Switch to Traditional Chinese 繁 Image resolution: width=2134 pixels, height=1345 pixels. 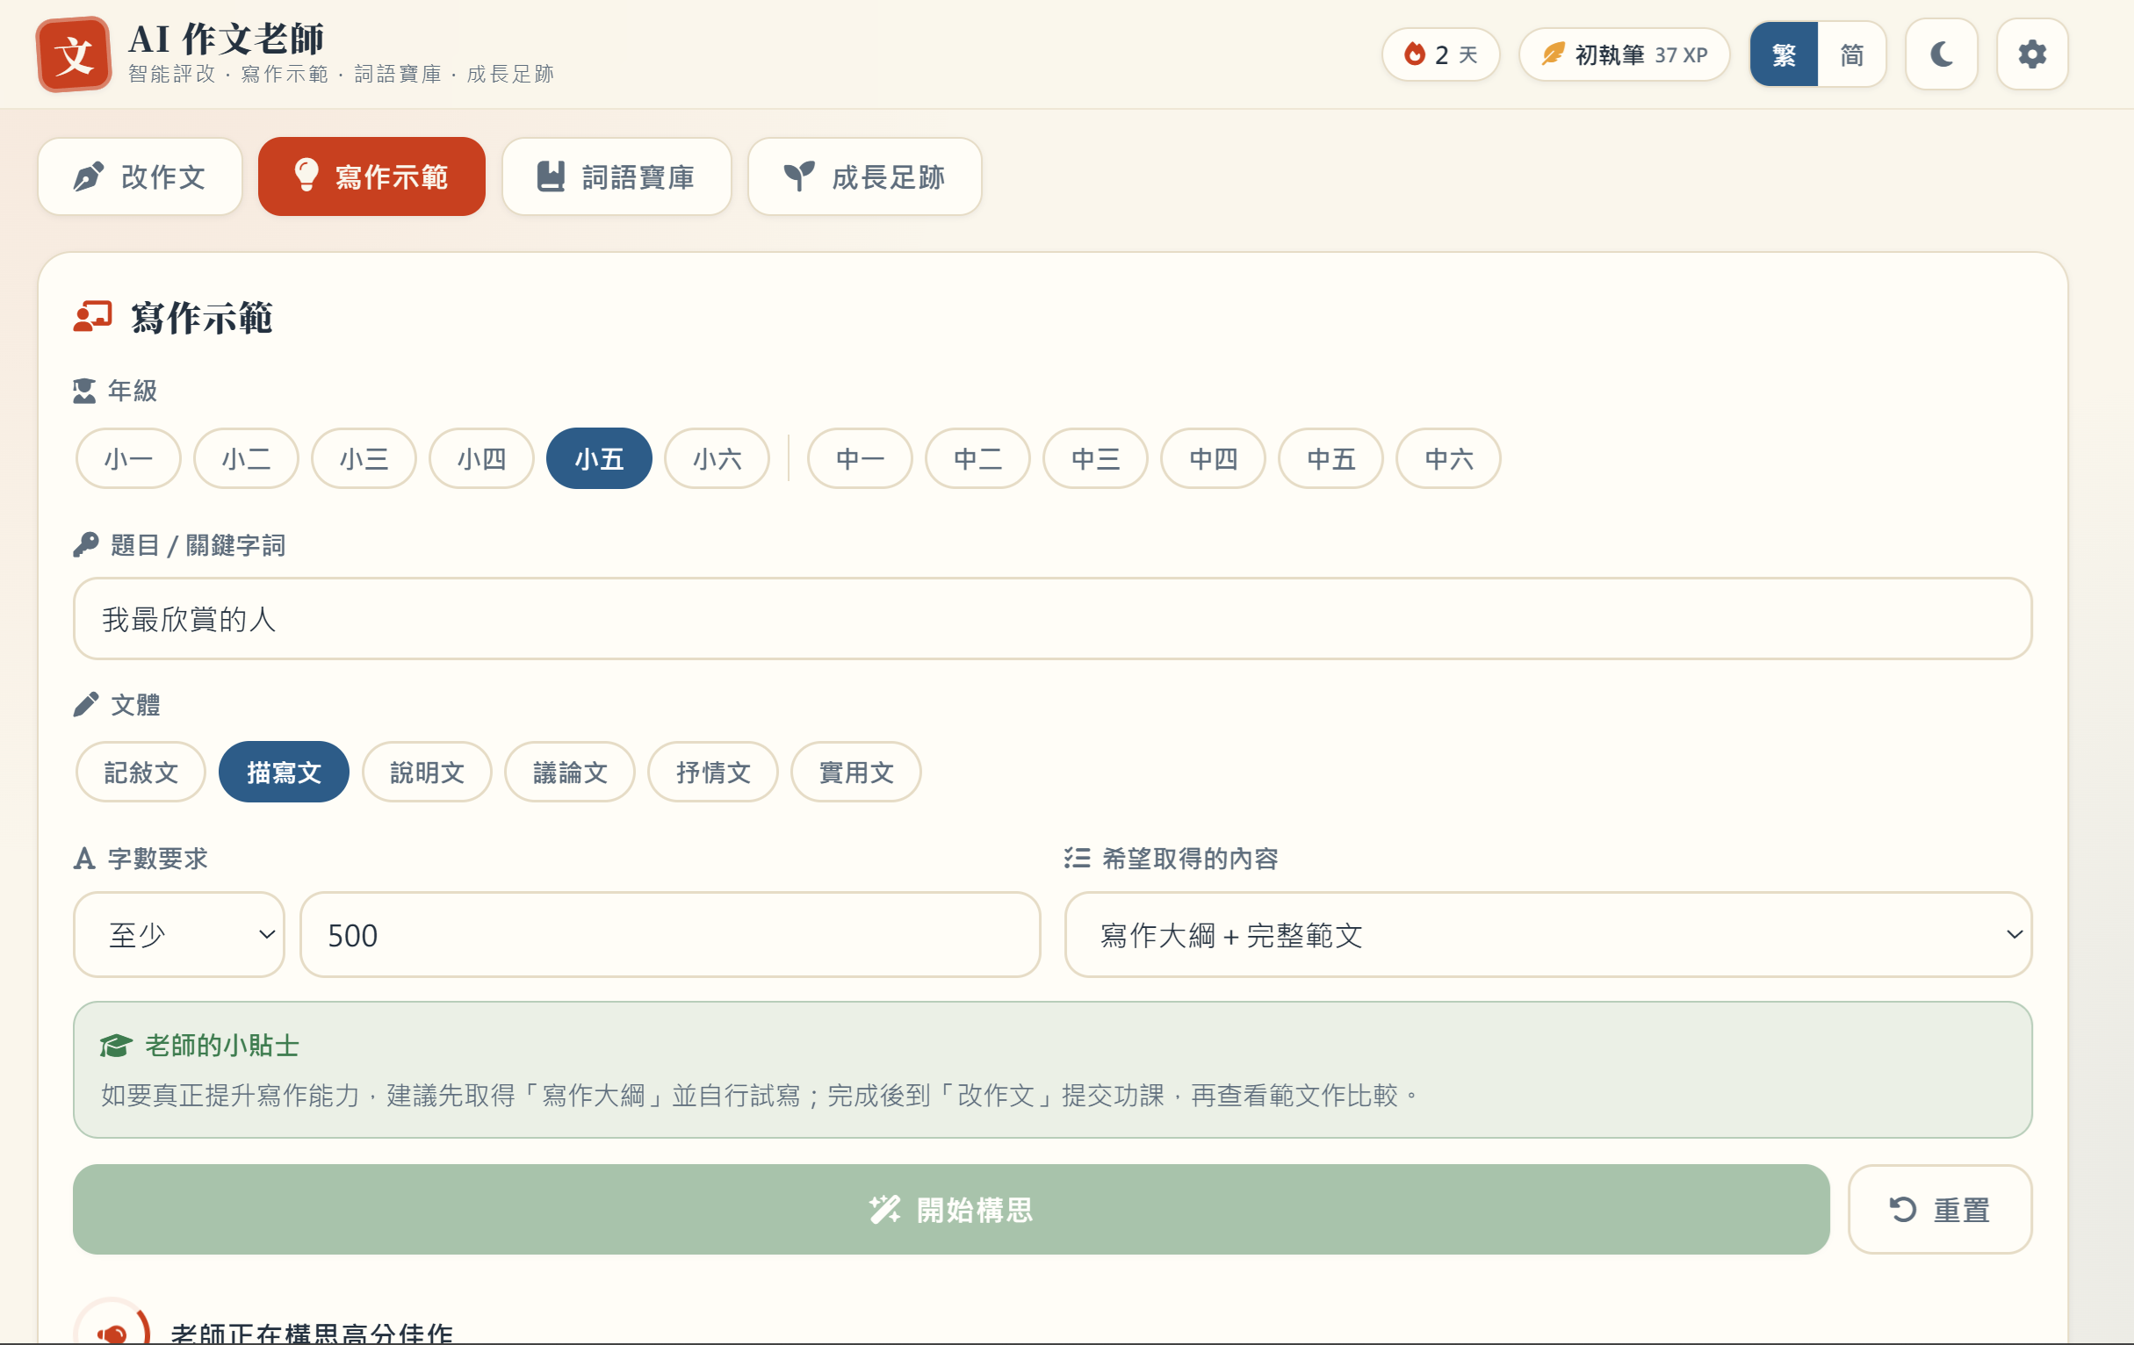[1783, 54]
